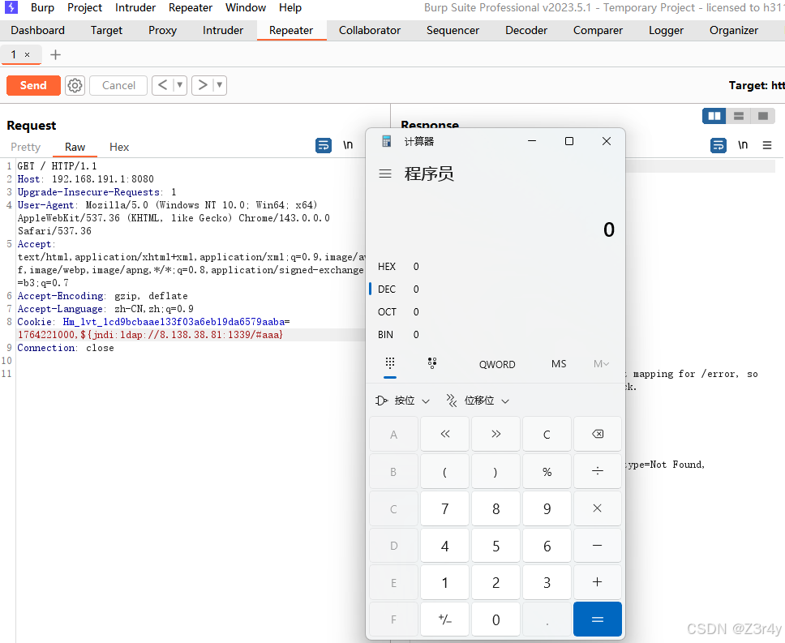Switch to the Logger tab
This screenshot has height=643, width=785.
pyautogui.click(x=666, y=30)
